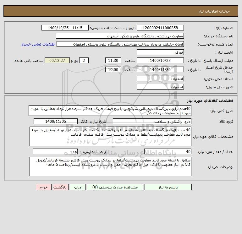Click the label مهلت ارسال پاسخ

(218, 61)
